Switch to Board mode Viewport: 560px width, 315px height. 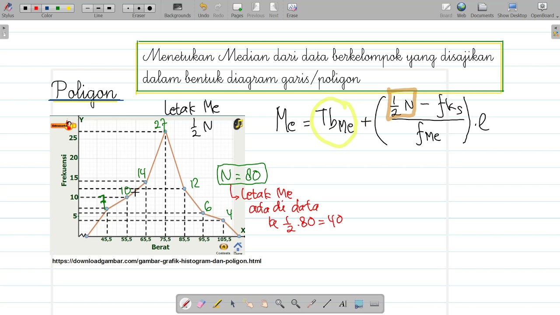[446, 10]
